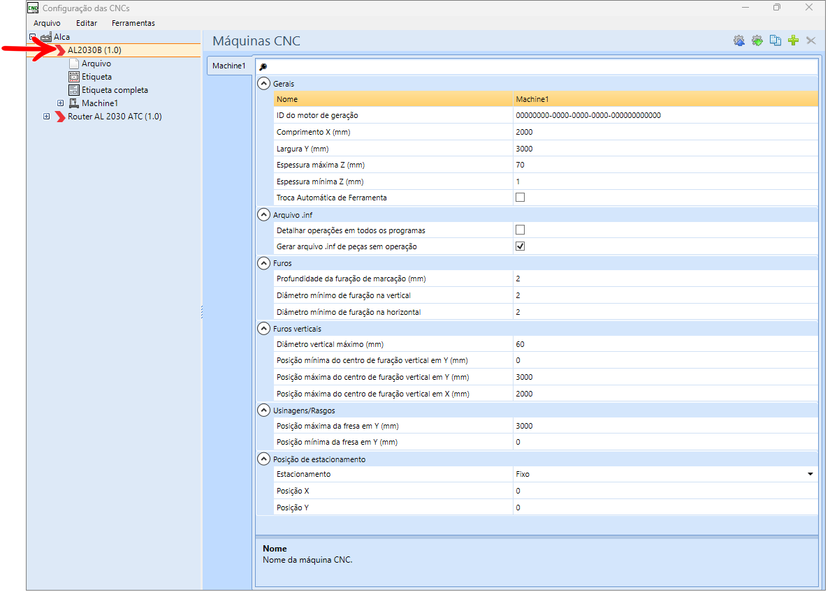
Task: Click the panel splitter grip handle
Action: tap(202, 312)
